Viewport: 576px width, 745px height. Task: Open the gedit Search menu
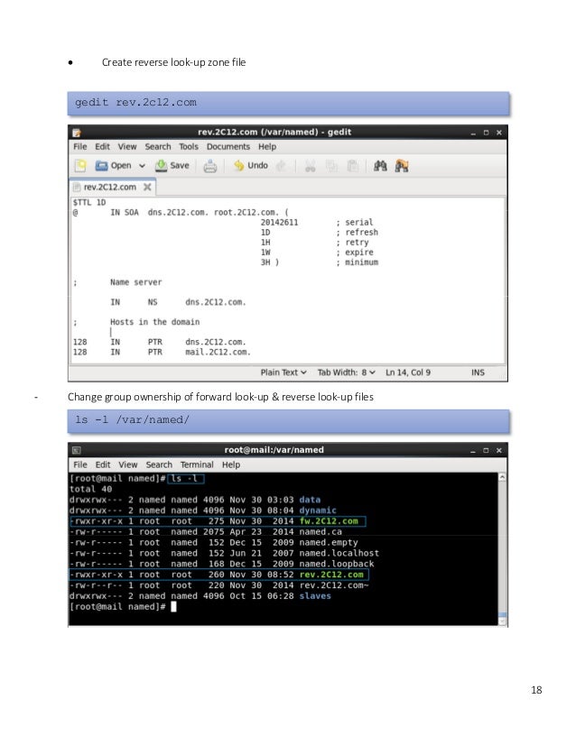point(158,147)
